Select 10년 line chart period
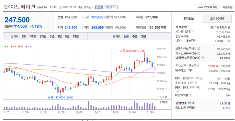The image size is (235, 121). [x=76, y=36]
